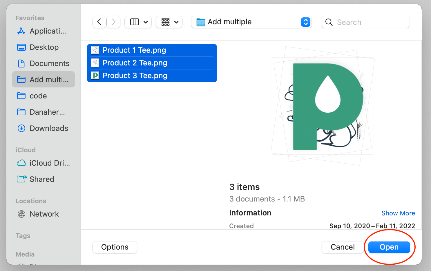Go to Downloads in the sidebar
The image size is (431, 271).
pyautogui.click(x=44, y=128)
